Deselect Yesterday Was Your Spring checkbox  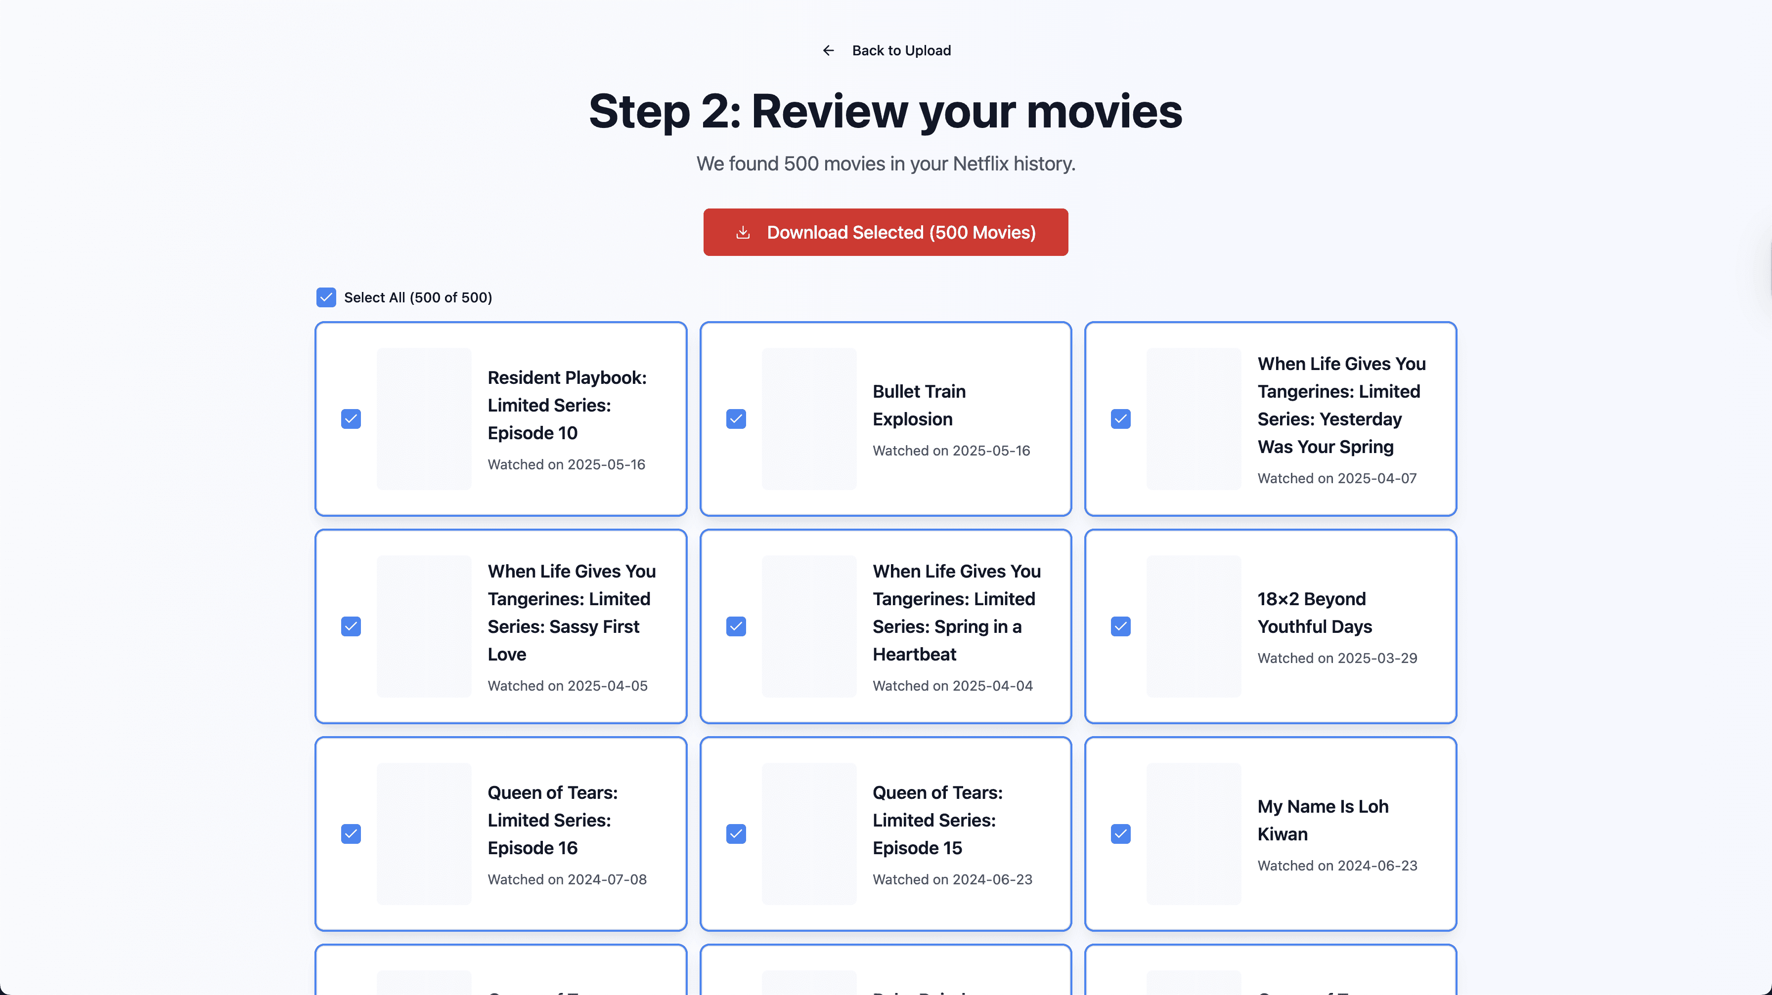click(1120, 418)
